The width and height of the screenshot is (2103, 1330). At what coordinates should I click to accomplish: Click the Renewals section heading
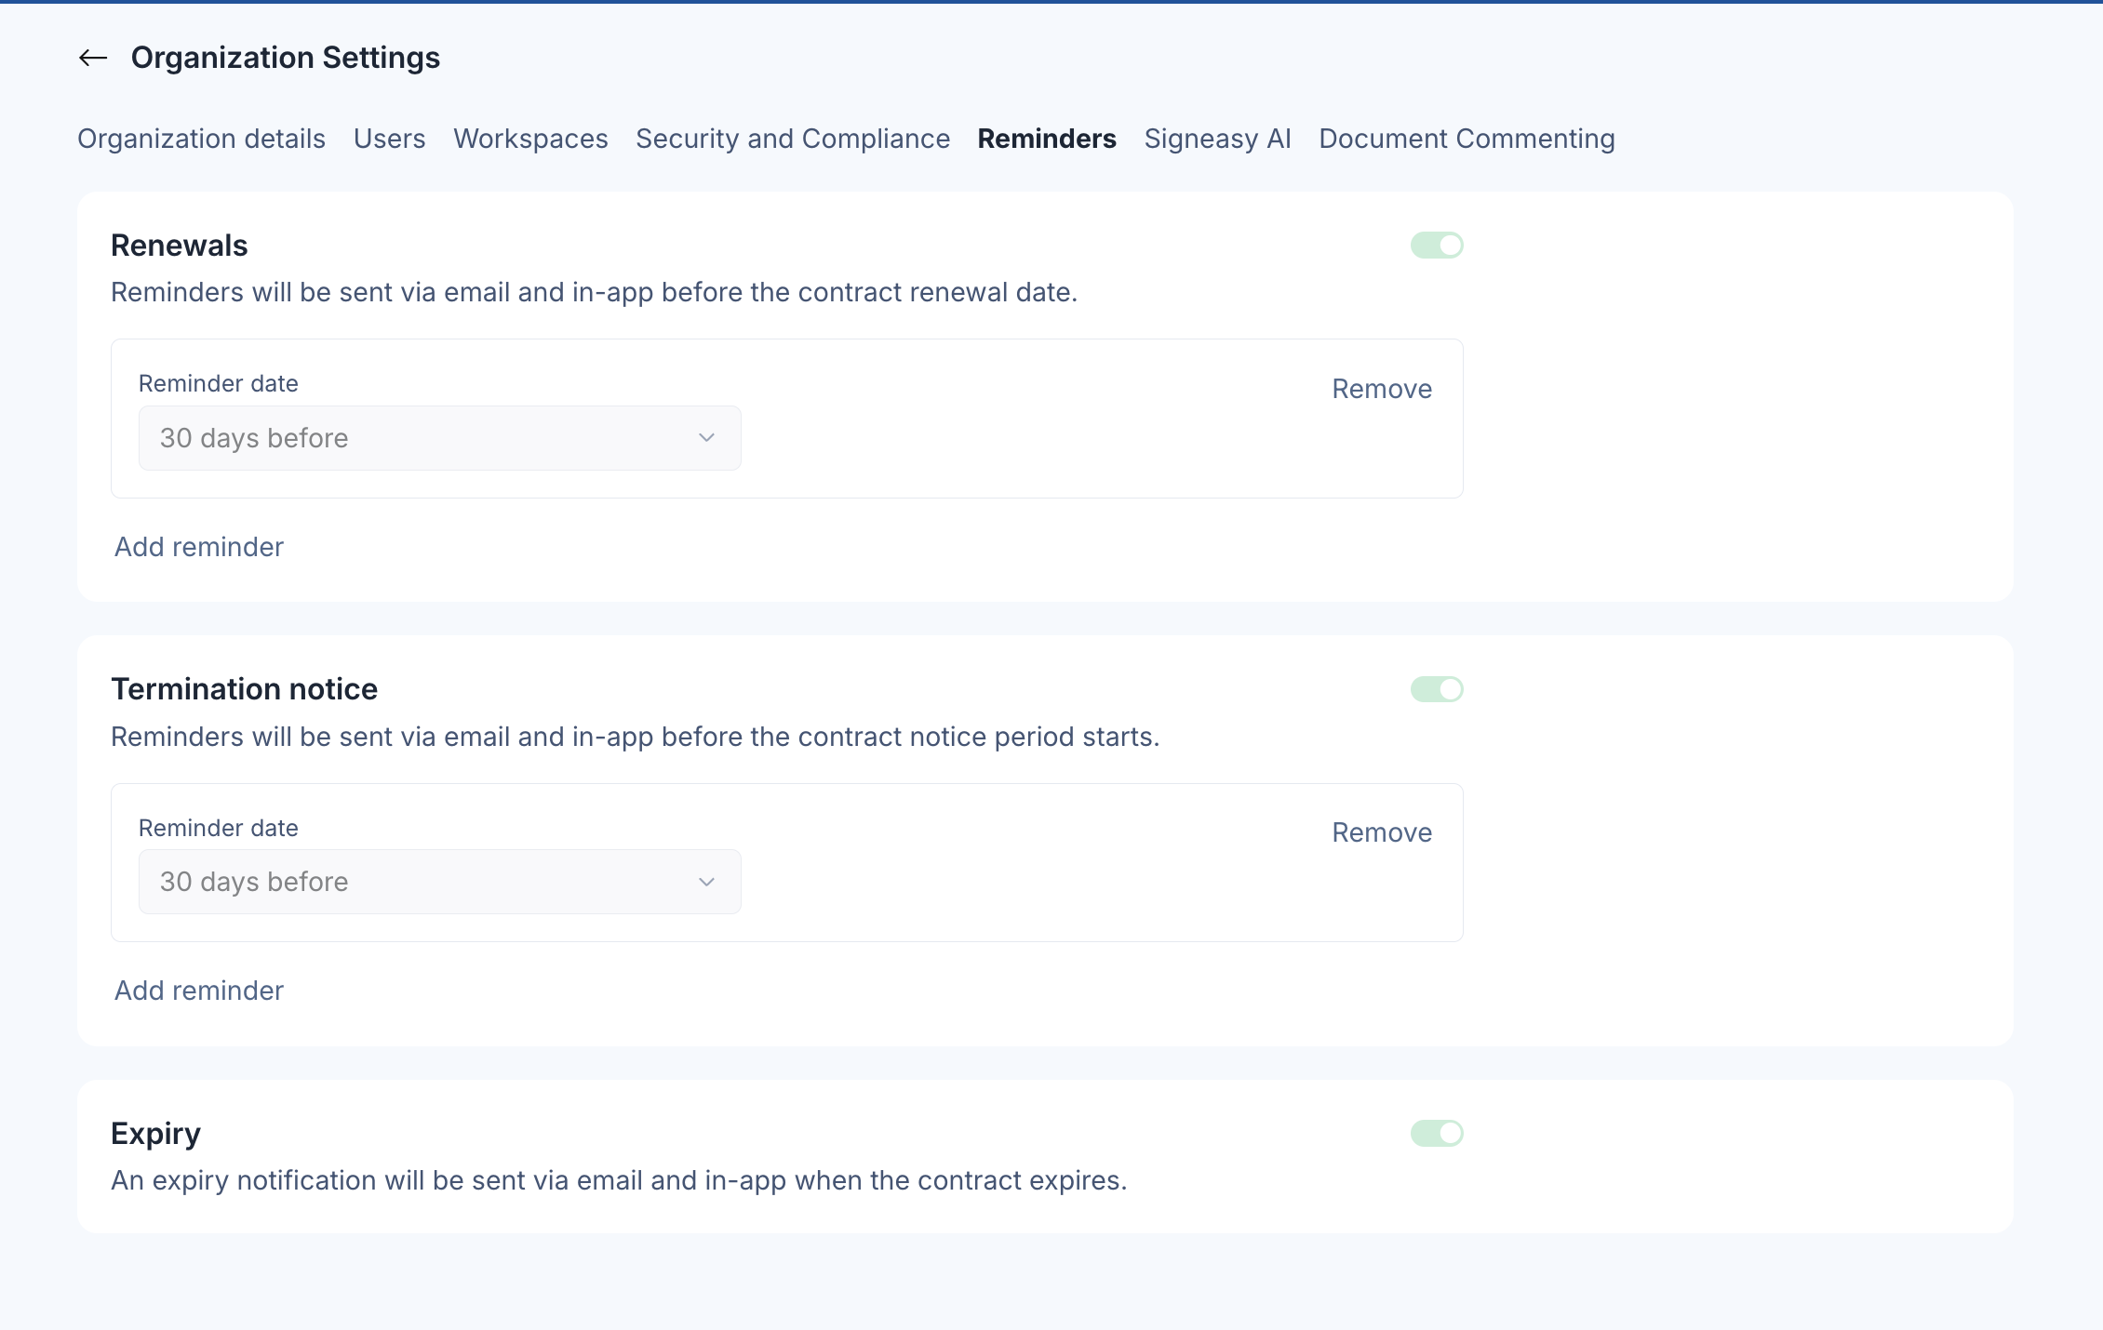pyautogui.click(x=180, y=246)
